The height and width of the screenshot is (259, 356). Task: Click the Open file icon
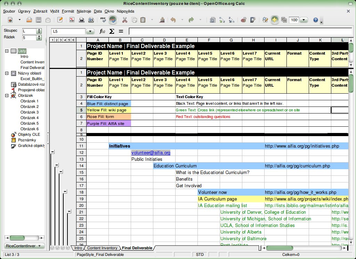point(29,20)
